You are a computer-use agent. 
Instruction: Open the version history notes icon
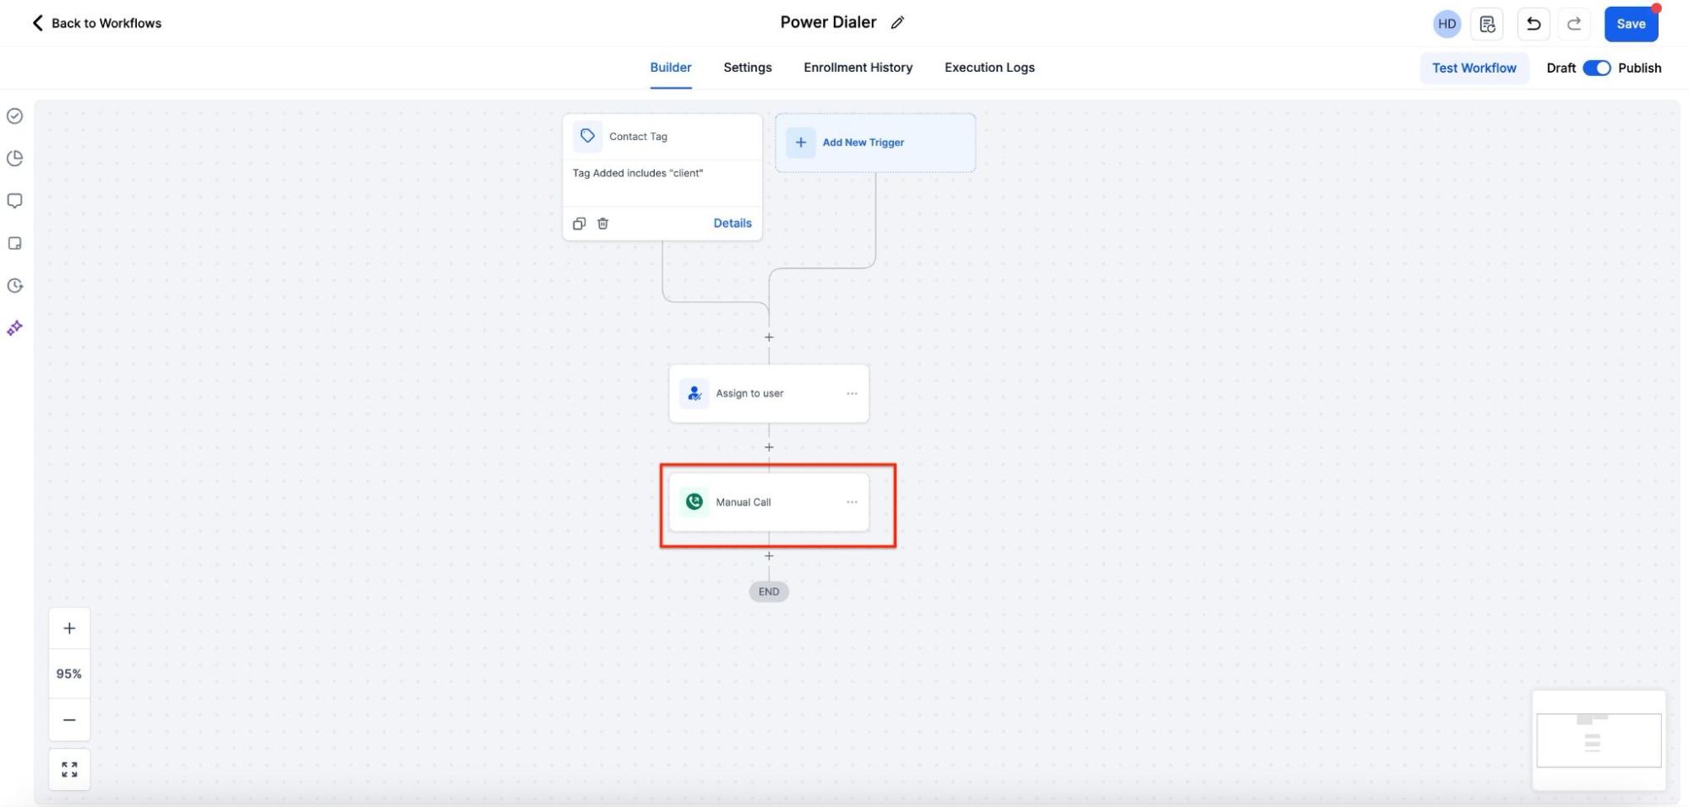point(1487,24)
